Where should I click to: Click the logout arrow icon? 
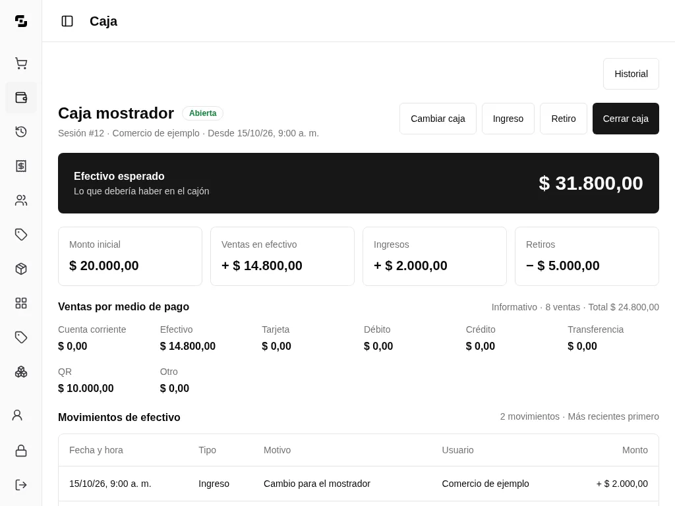tap(21, 485)
